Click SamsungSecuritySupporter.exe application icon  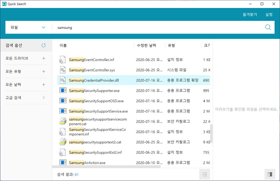click(63, 90)
